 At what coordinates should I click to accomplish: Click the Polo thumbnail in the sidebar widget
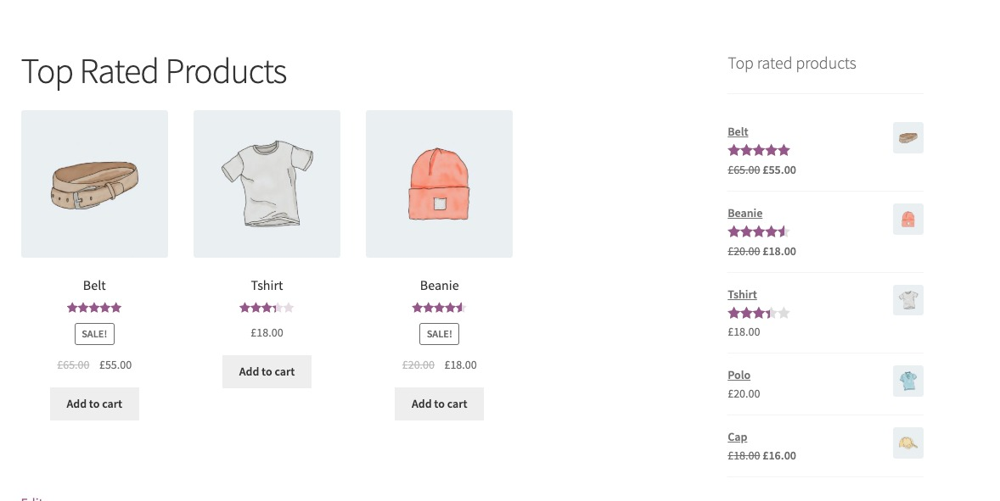point(907,381)
